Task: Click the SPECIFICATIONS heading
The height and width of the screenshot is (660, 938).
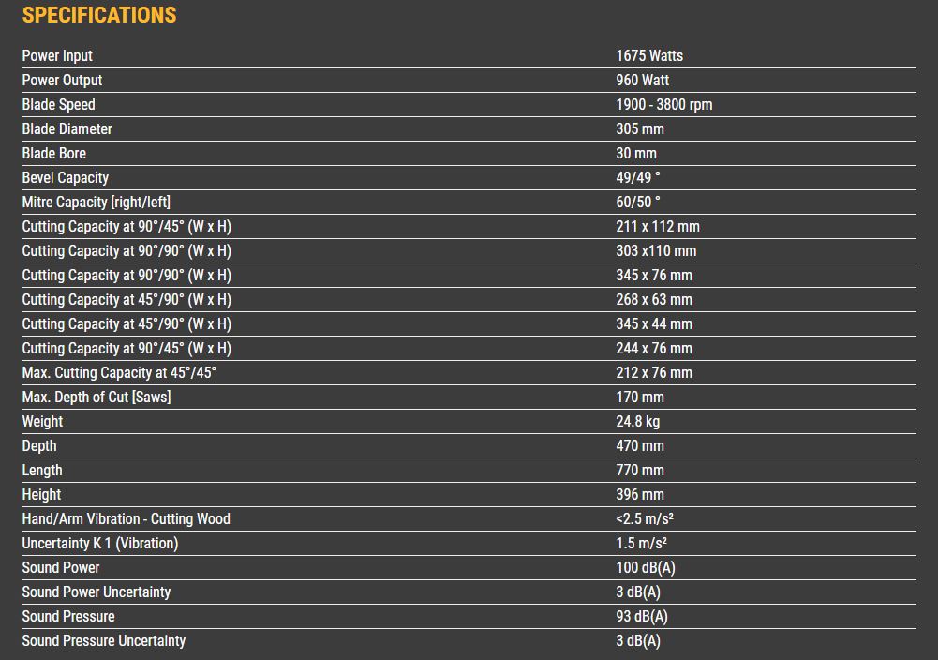Action: [99, 15]
